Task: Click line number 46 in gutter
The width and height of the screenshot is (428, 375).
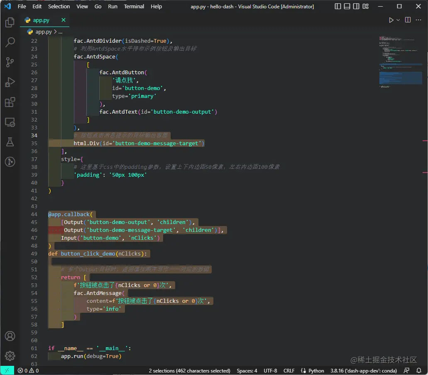Action: point(34,230)
